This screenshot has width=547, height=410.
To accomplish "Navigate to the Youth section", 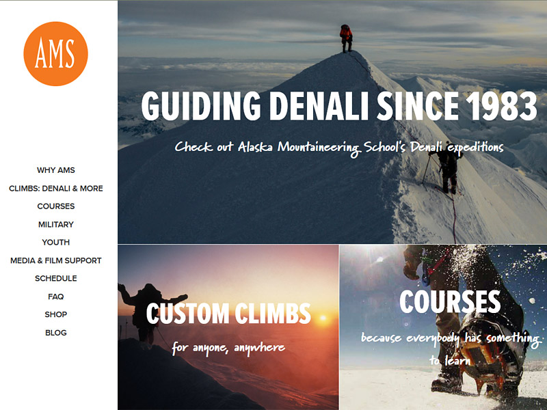I will click(56, 243).
